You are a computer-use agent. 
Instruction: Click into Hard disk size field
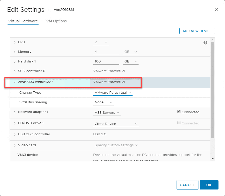[106, 61]
